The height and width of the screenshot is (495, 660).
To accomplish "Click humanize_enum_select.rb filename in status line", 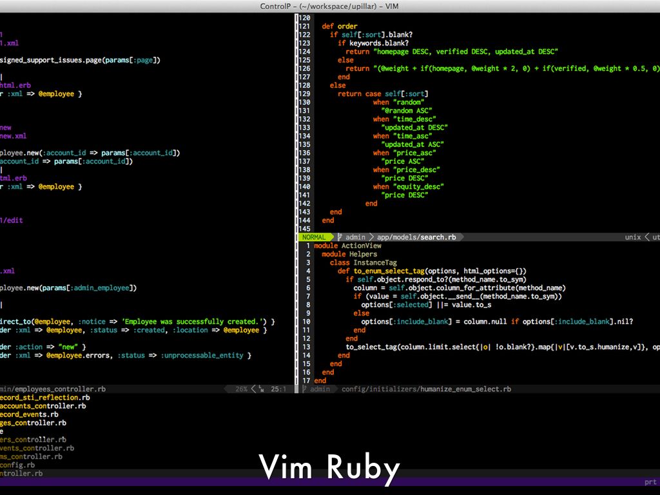I will pos(465,389).
